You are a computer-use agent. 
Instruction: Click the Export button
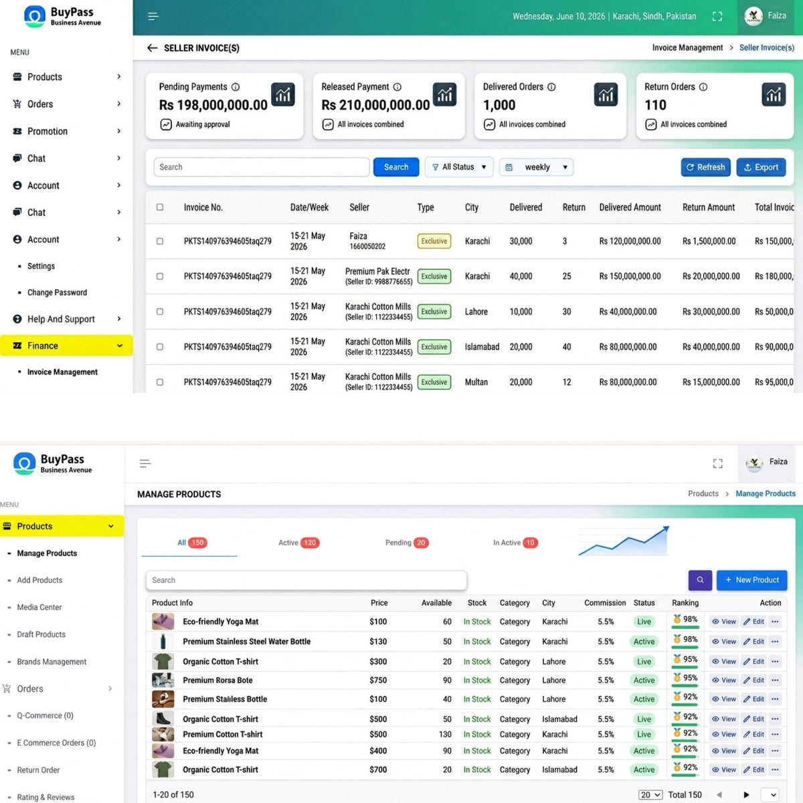[761, 167]
